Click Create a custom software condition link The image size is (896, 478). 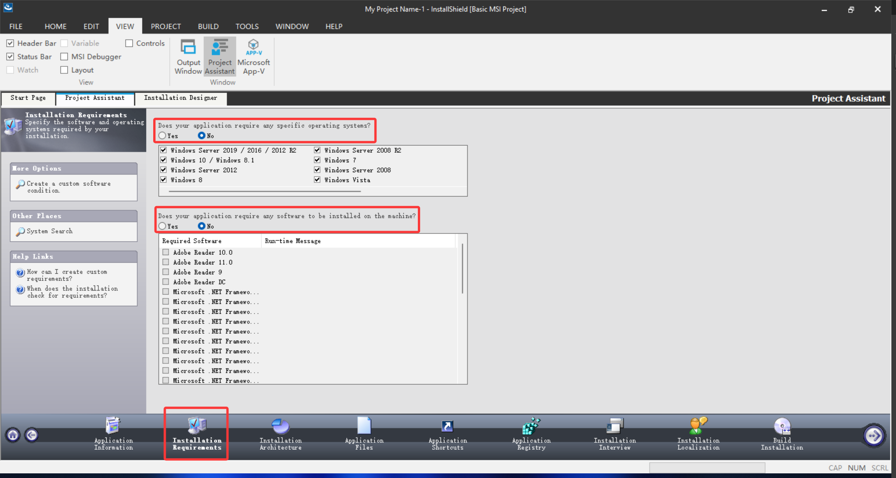point(69,187)
